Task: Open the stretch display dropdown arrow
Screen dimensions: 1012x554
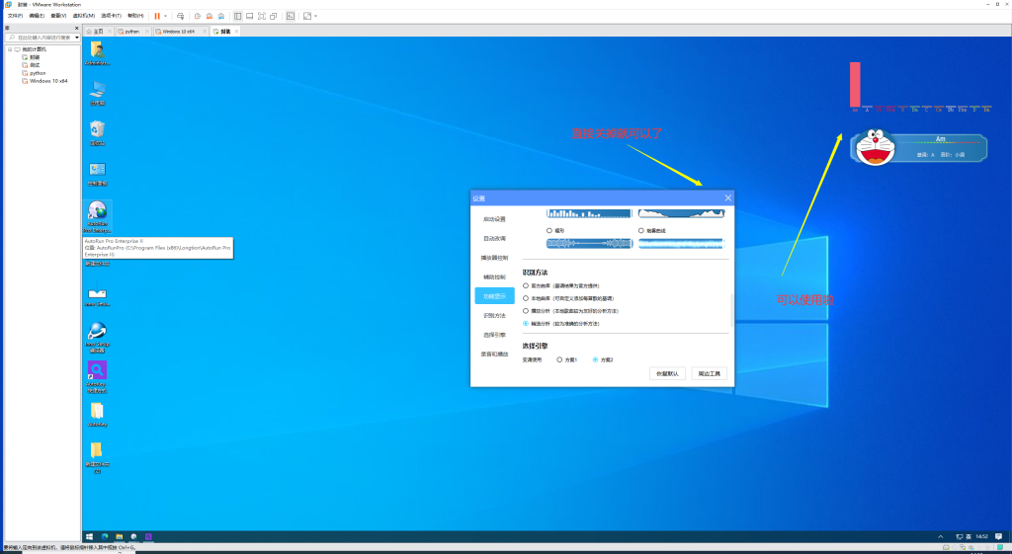Action: (315, 16)
